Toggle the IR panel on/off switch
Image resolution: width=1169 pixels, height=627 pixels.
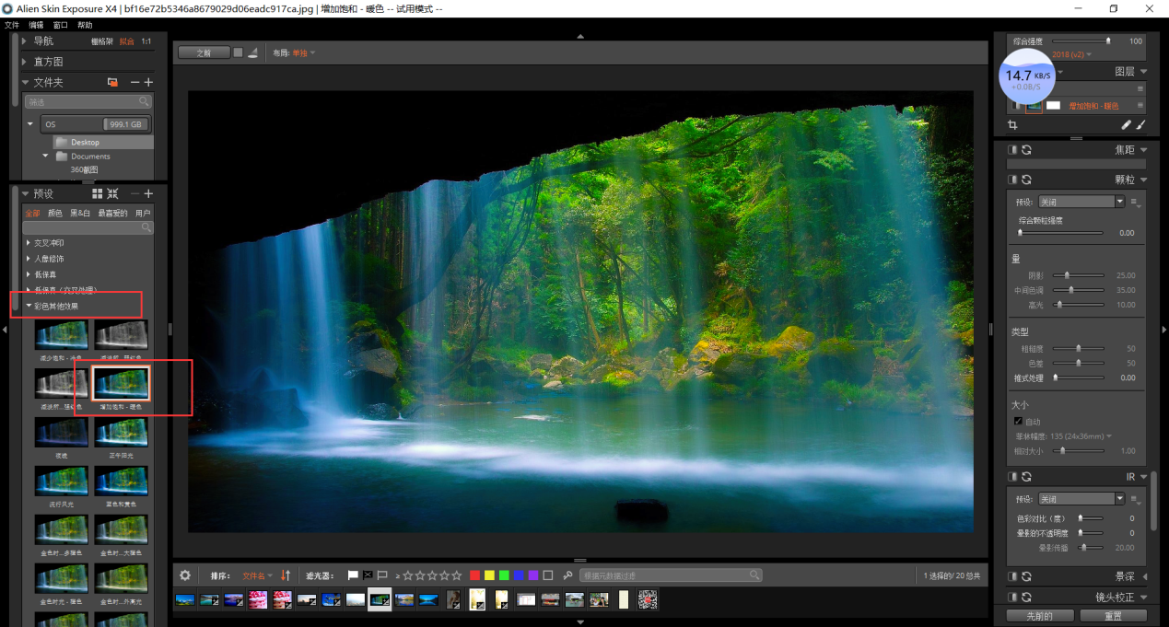pyautogui.click(x=1012, y=477)
